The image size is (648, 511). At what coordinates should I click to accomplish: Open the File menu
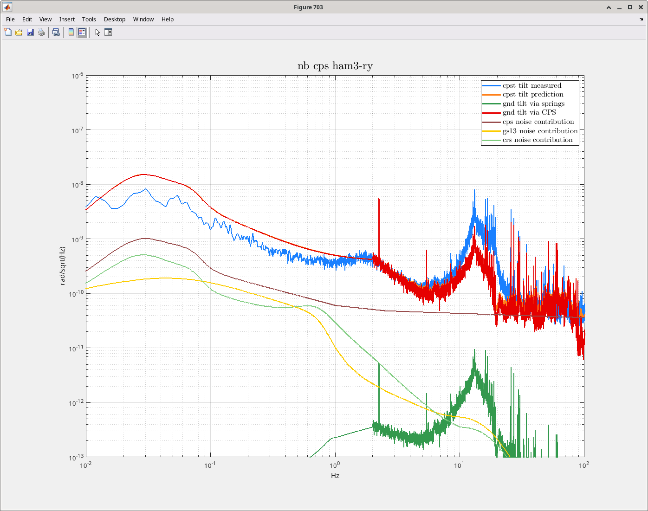click(10, 19)
